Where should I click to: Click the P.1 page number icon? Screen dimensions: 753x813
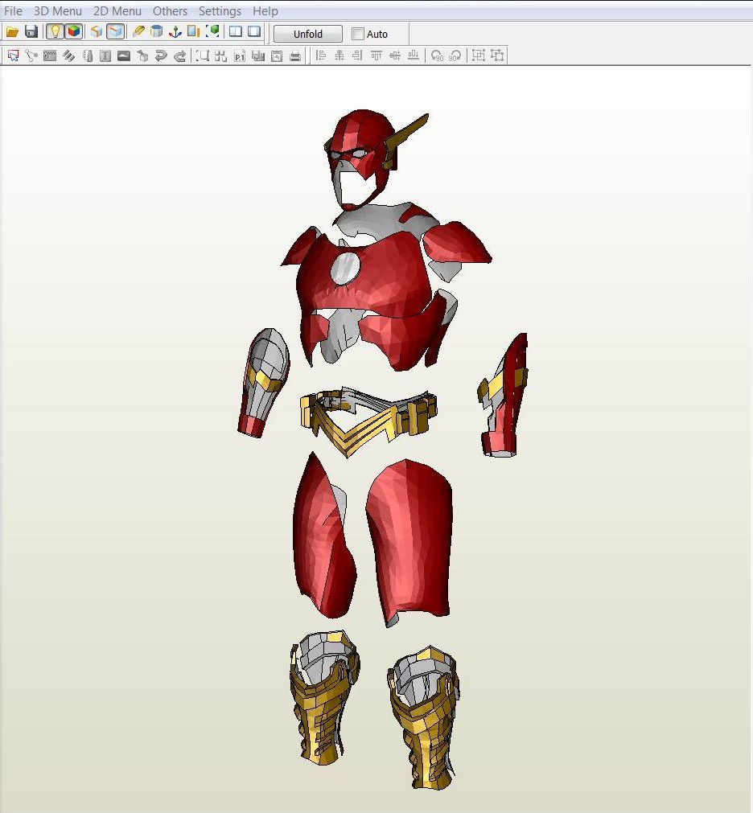240,55
